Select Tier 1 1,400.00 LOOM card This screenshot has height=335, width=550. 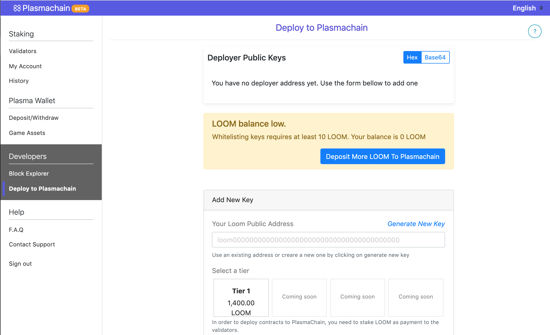tap(241, 298)
